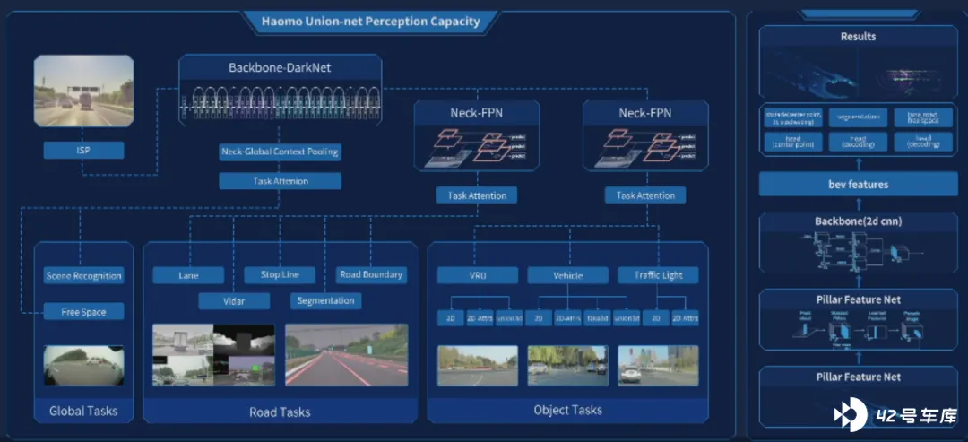Click the segmentation box under Results
This screenshot has height=442, width=968.
coord(858,117)
